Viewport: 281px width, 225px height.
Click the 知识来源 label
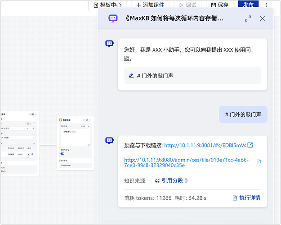point(134,181)
